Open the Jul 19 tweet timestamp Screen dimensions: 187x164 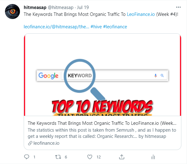point(83,7)
